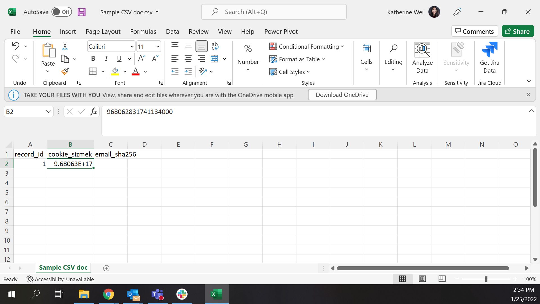Open OneDrive mobile app link
The height and width of the screenshot is (304, 540).
click(198, 95)
